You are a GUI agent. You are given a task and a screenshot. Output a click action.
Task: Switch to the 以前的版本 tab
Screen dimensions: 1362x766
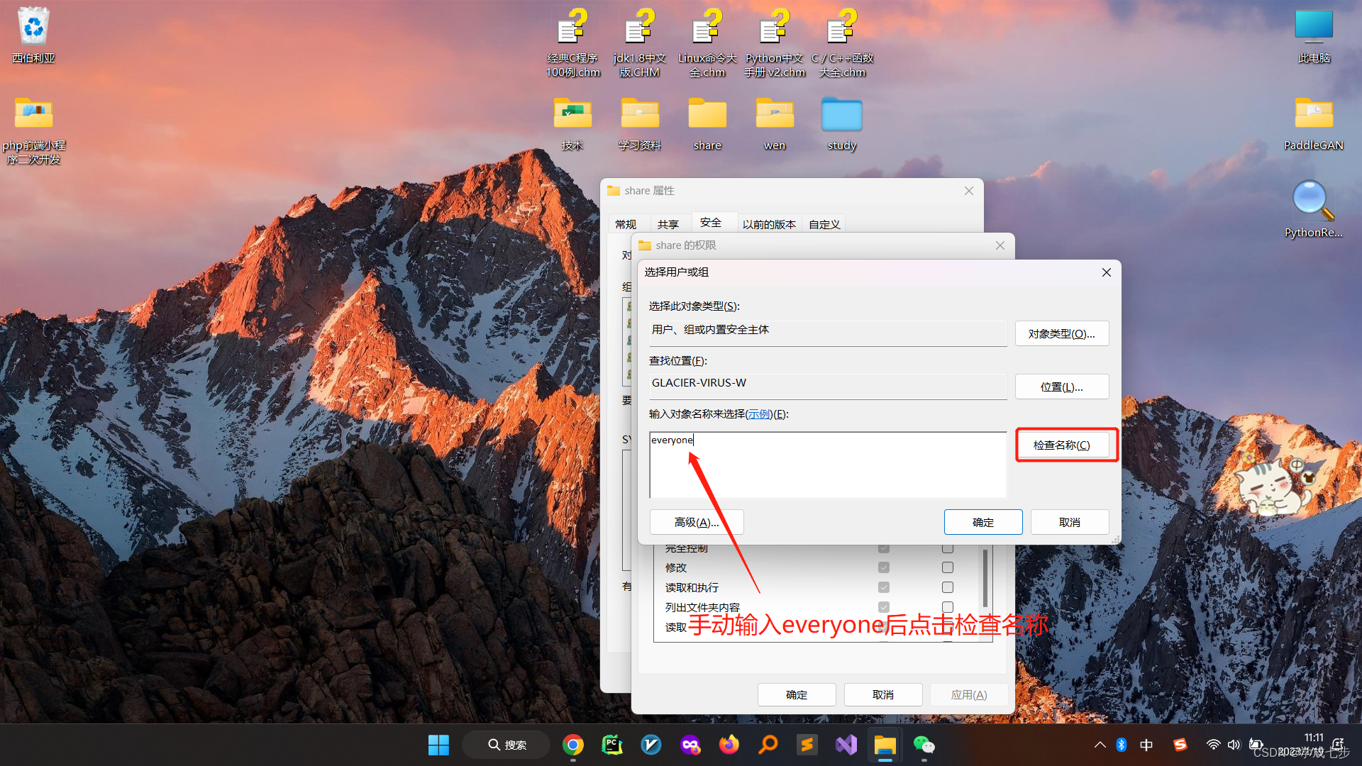pos(768,224)
